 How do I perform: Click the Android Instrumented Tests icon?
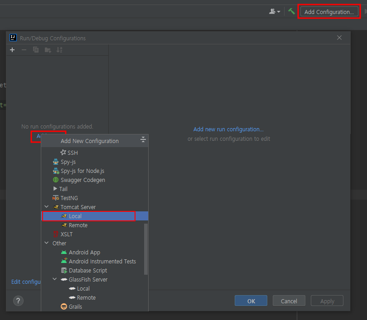64,261
